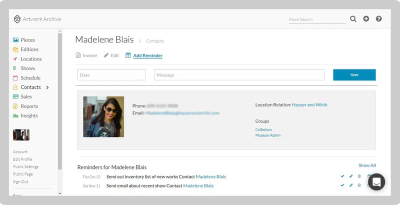Edit the inventory list reminder
The image size is (400, 205).
click(x=351, y=176)
